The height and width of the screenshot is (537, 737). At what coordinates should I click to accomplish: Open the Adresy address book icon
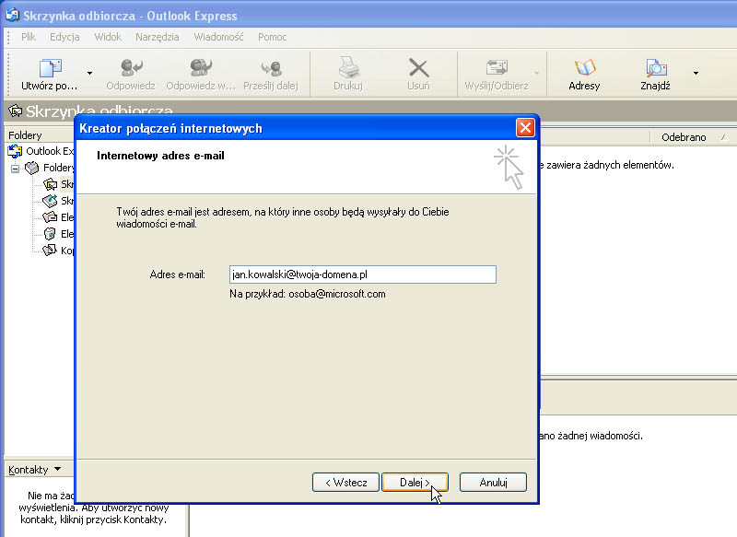(584, 67)
